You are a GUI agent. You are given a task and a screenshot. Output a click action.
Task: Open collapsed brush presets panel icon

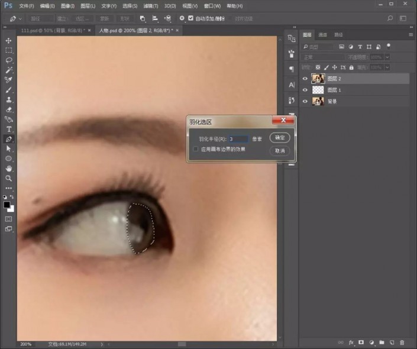(292, 53)
